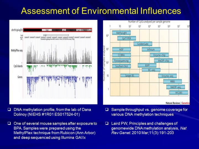Select the Southern blot box

pyautogui.click(x=121, y=66)
